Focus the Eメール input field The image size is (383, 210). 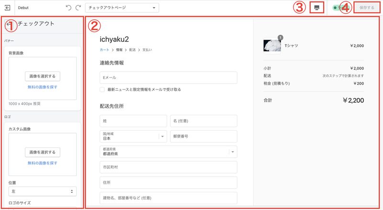coord(169,77)
